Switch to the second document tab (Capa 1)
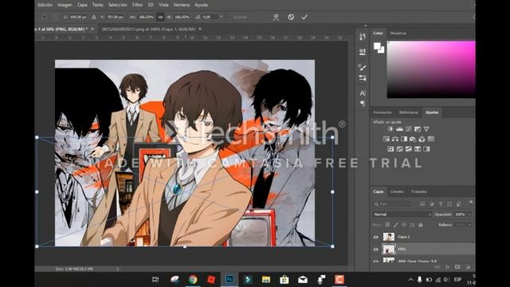This screenshot has width=510, height=287. 148,29
